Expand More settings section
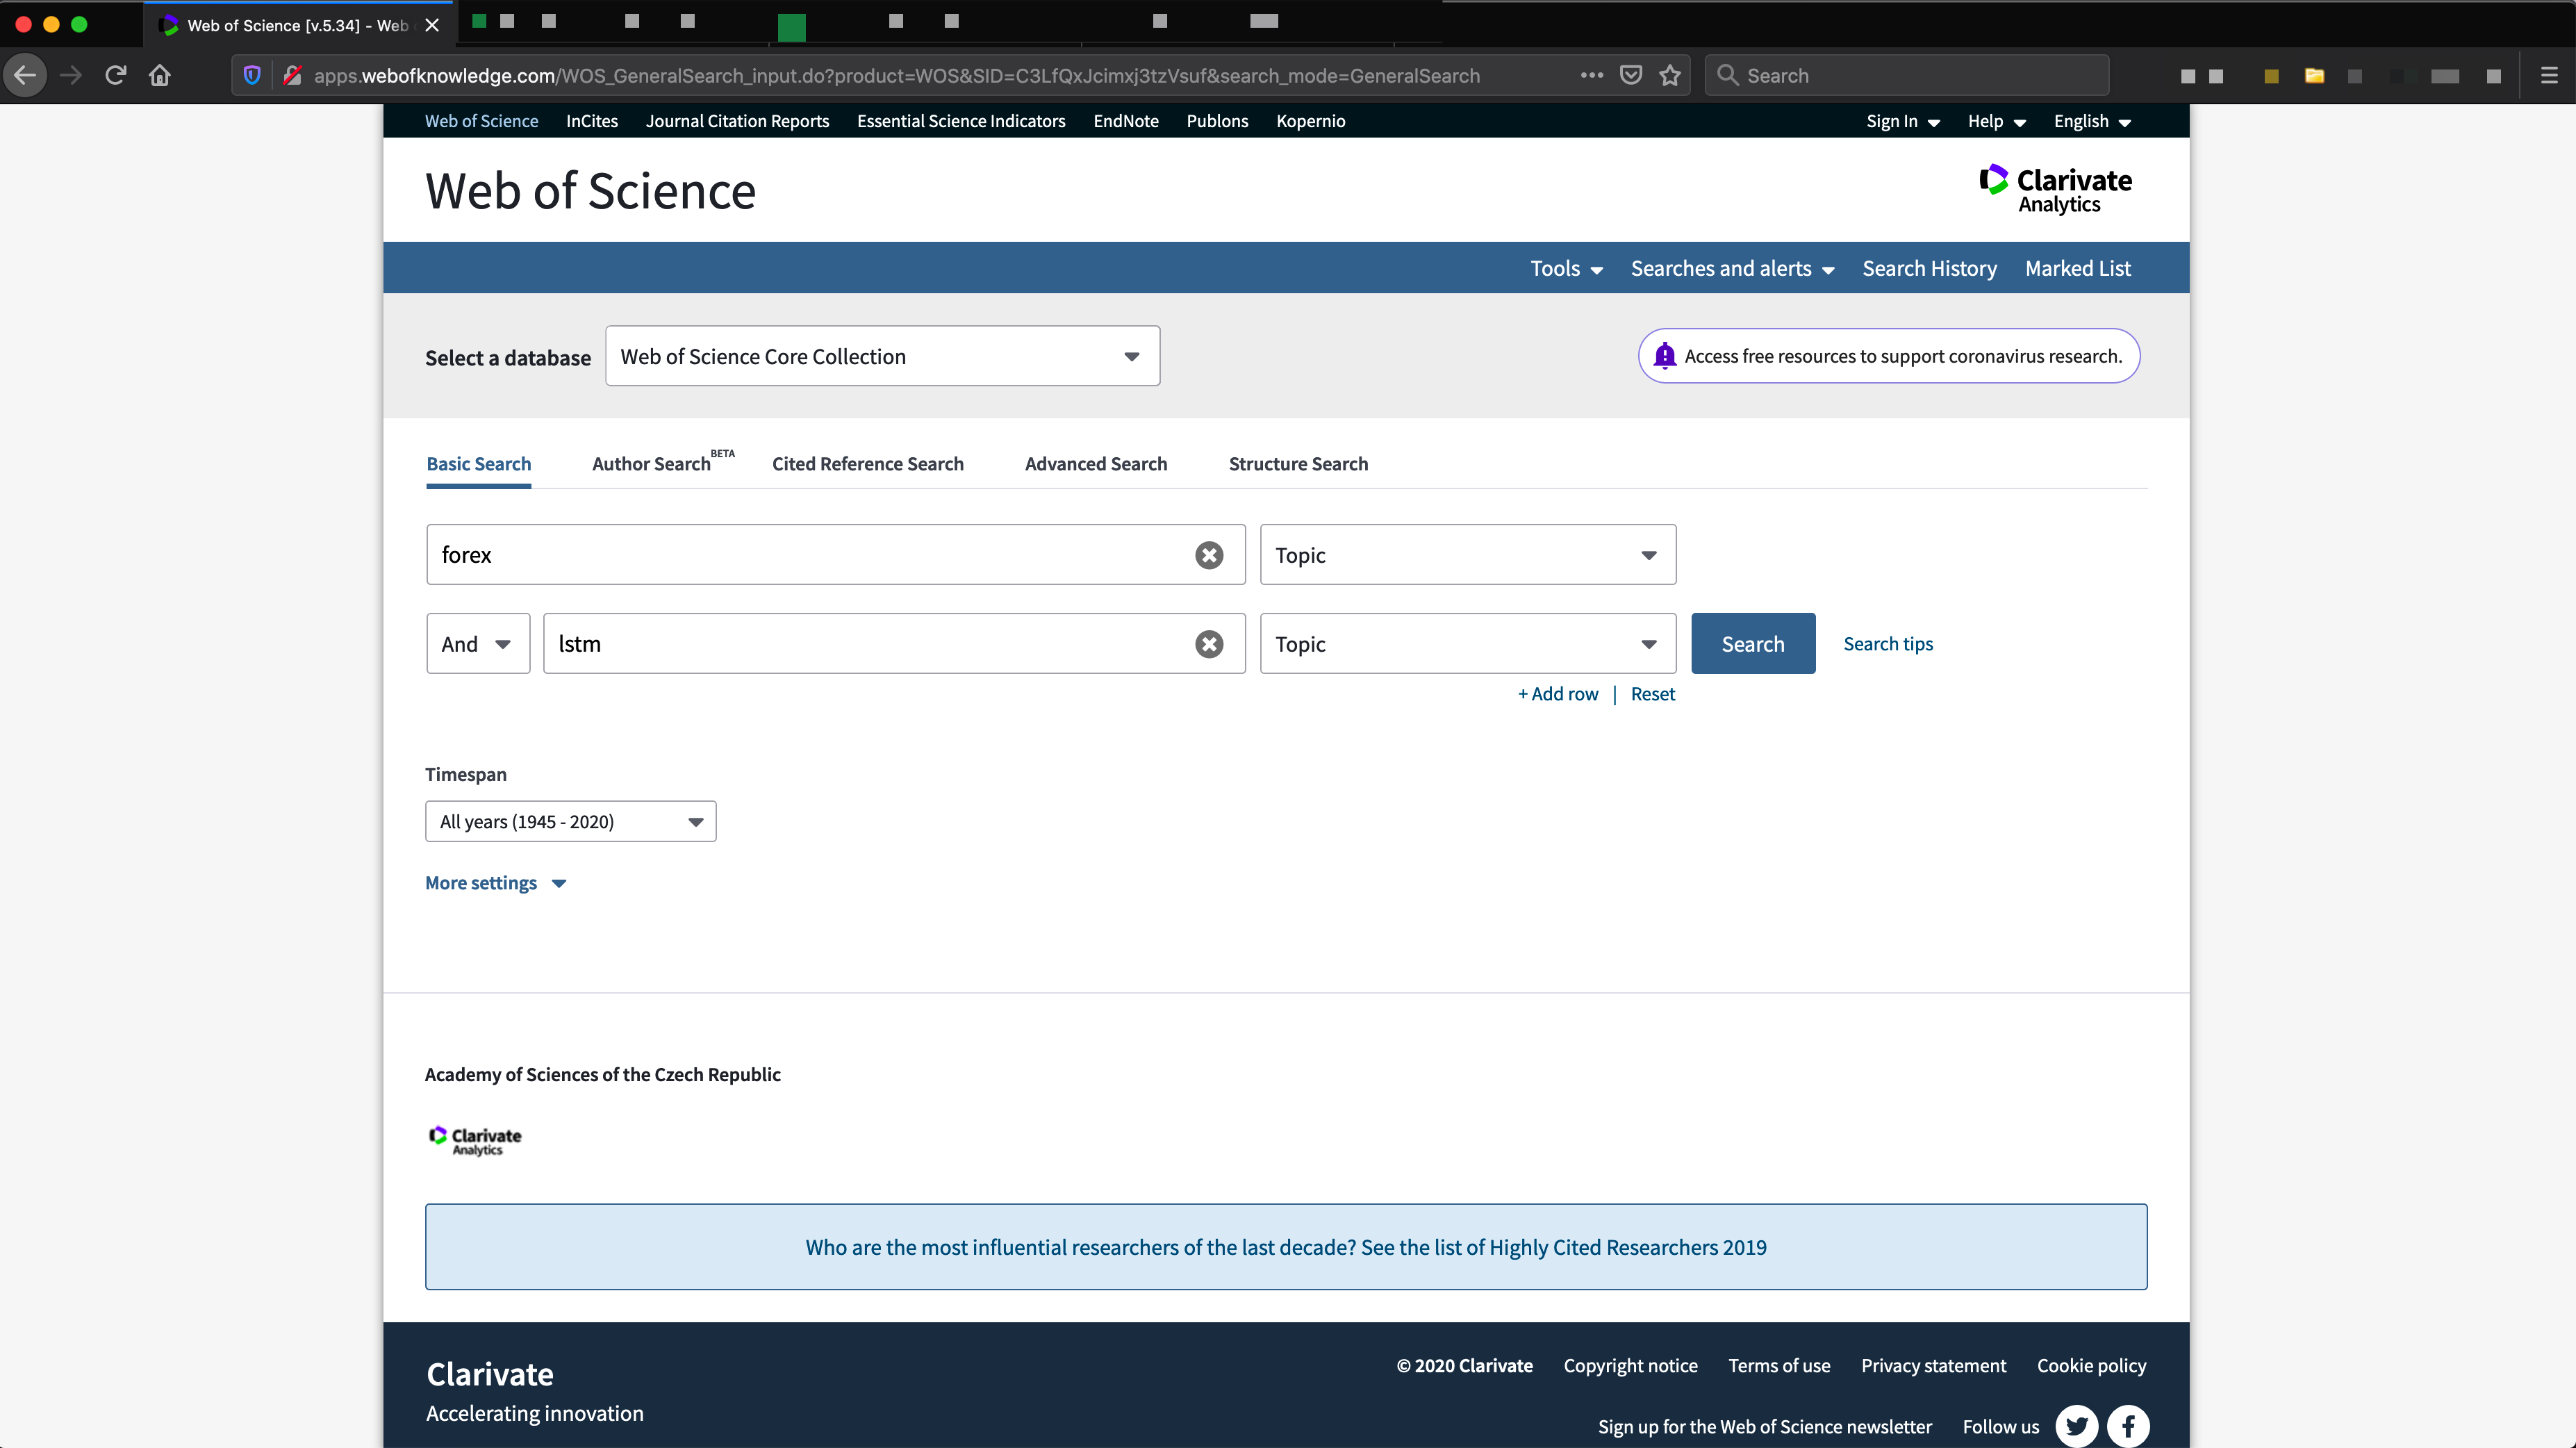 tap(495, 883)
